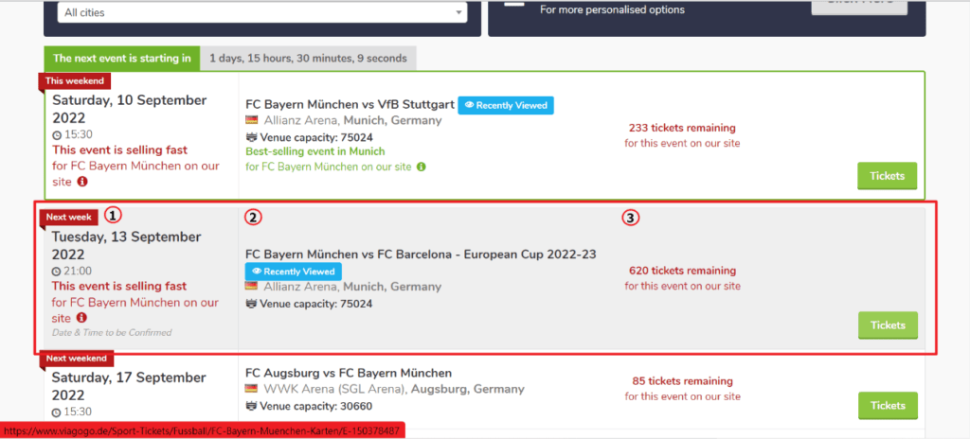Click Tickets button for FC Augsburg match
The image size is (970, 439).
click(888, 406)
